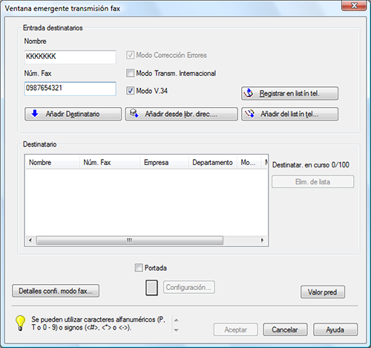Click the right arrow of list scrollbar
The height and width of the screenshot is (348, 371).
[262, 240]
